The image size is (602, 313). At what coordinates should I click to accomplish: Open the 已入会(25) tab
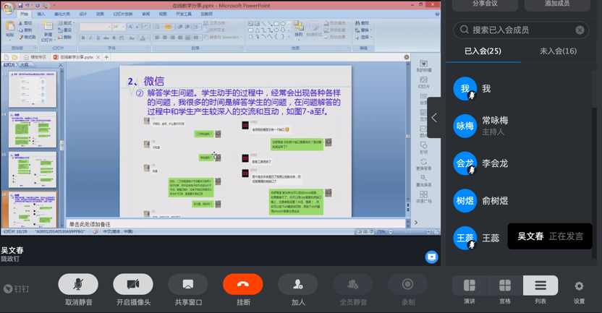(x=483, y=51)
